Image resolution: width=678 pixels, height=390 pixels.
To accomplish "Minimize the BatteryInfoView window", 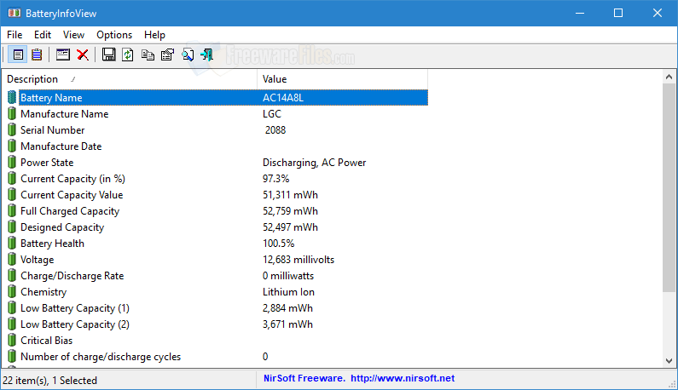I will click(580, 13).
